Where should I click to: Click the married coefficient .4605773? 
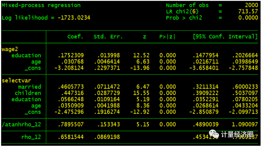pyautogui.click(x=71, y=87)
